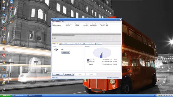Click the Espace utilisé color swatch
Screen dimensions: 173x97
pyautogui.click(x=88, y=60)
